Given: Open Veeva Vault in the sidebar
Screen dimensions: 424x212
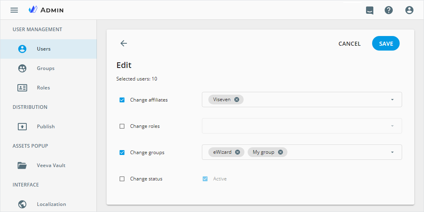Looking at the screenshot, I should point(51,165).
